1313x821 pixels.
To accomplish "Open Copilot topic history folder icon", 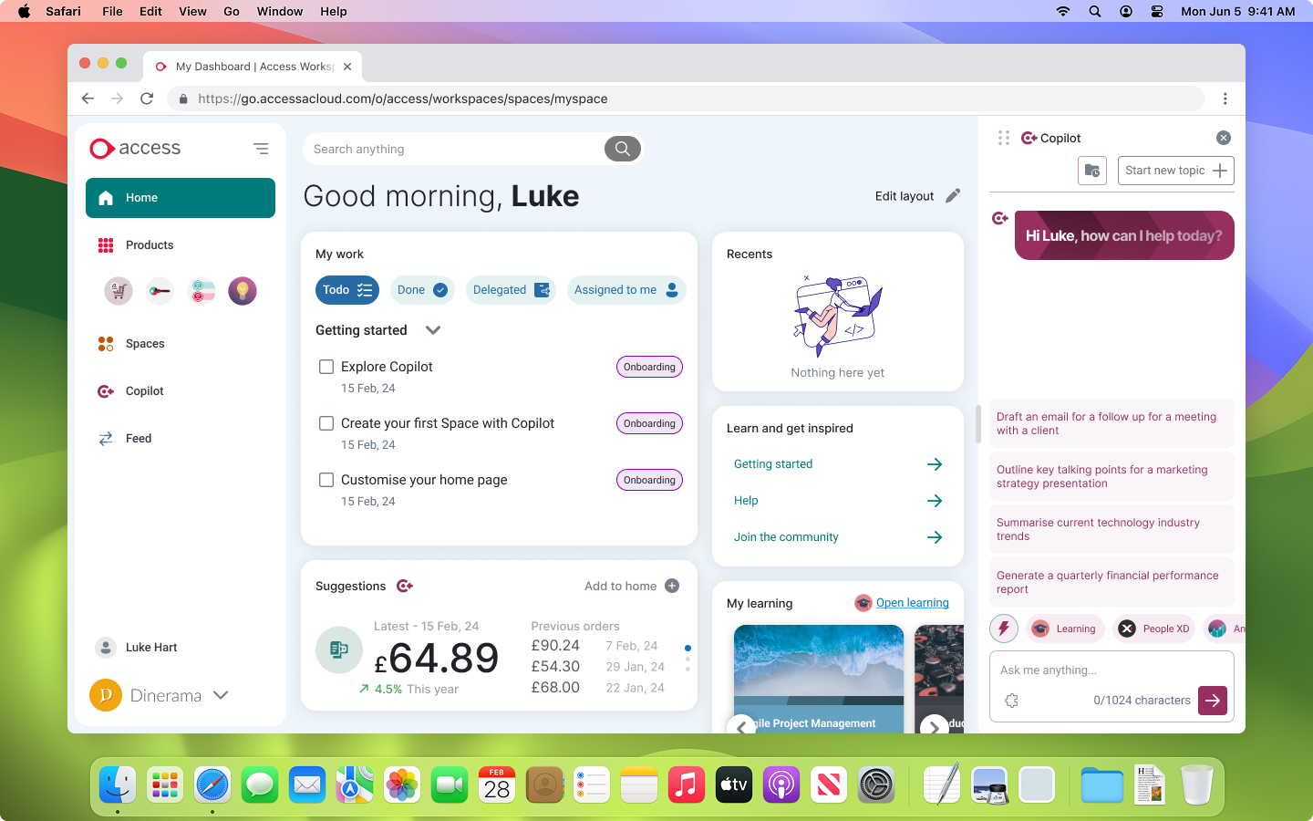I will point(1092,171).
